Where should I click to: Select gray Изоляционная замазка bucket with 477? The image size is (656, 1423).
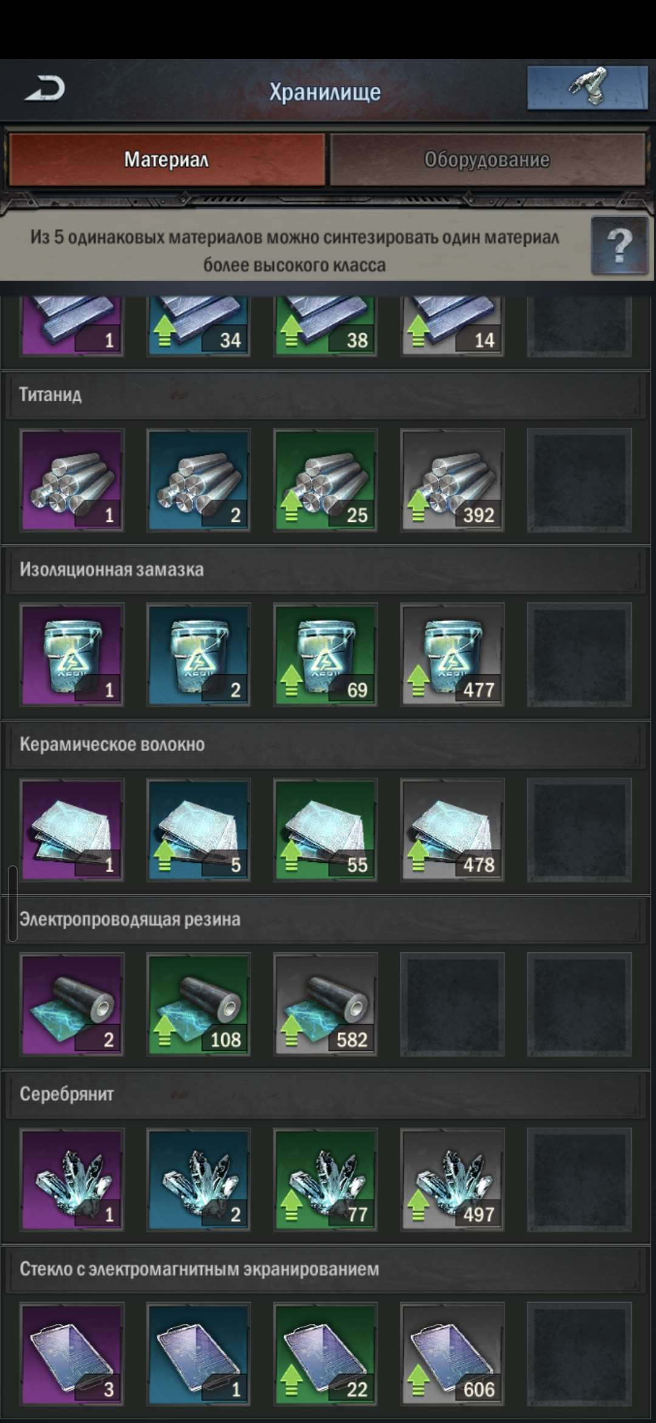click(x=453, y=654)
